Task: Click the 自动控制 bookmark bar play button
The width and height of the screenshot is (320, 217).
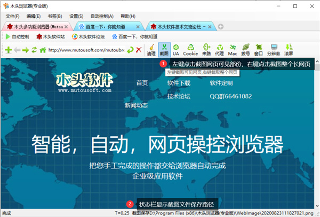Action: click(x=17, y=36)
